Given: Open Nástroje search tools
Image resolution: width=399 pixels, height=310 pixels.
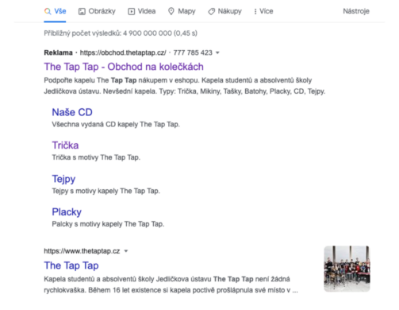Looking at the screenshot, I should click(356, 11).
